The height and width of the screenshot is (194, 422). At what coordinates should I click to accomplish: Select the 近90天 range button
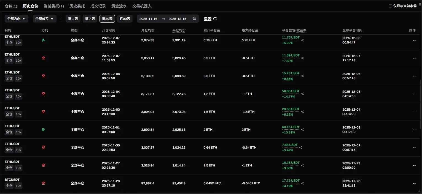(125, 19)
